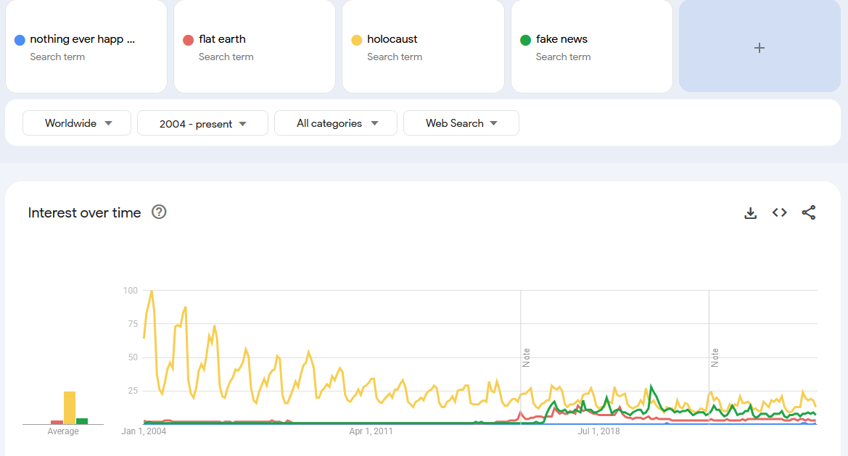Click the 50 value on the y-axis
The height and width of the screenshot is (456, 848).
(x=133, y=357)
